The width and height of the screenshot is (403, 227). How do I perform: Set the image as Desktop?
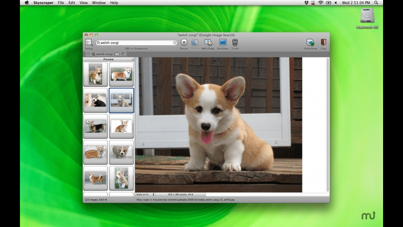[x=222, y=43]
